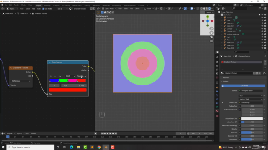
Task: Toggle the Use Nodes checkbox
Action: coord(43,9)
